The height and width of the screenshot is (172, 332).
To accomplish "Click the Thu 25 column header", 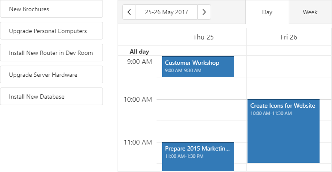I will [203, 37].
